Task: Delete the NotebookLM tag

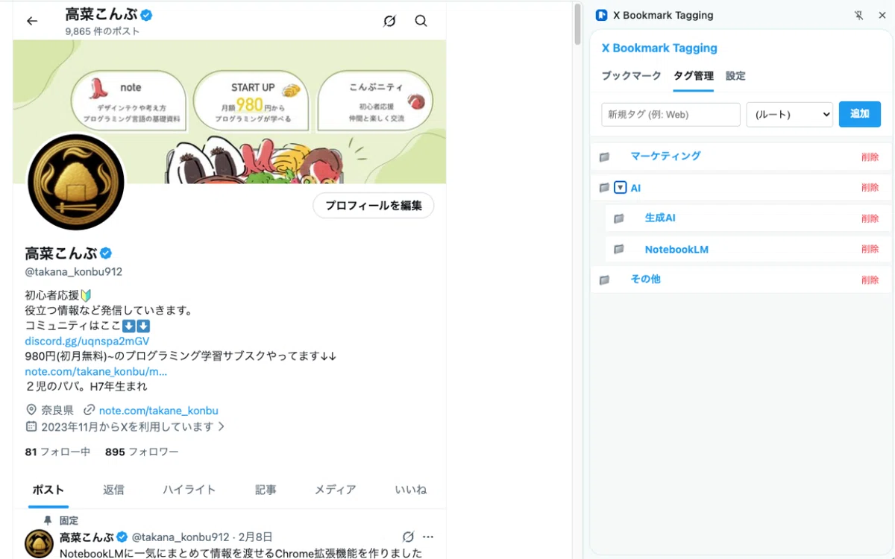Action: click(x=870, y=249)
